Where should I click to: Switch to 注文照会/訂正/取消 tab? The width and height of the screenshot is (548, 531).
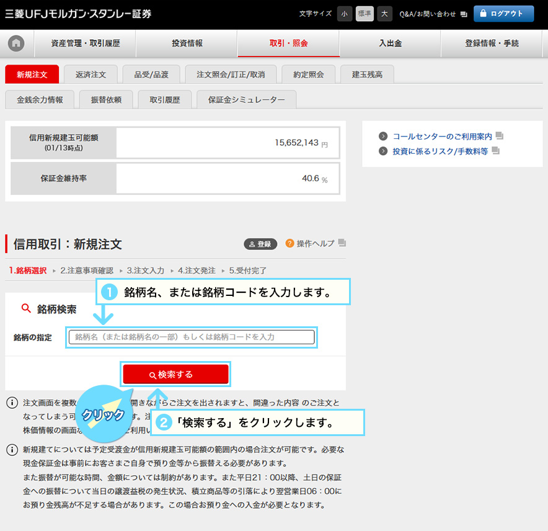click(x=231, y=74)
